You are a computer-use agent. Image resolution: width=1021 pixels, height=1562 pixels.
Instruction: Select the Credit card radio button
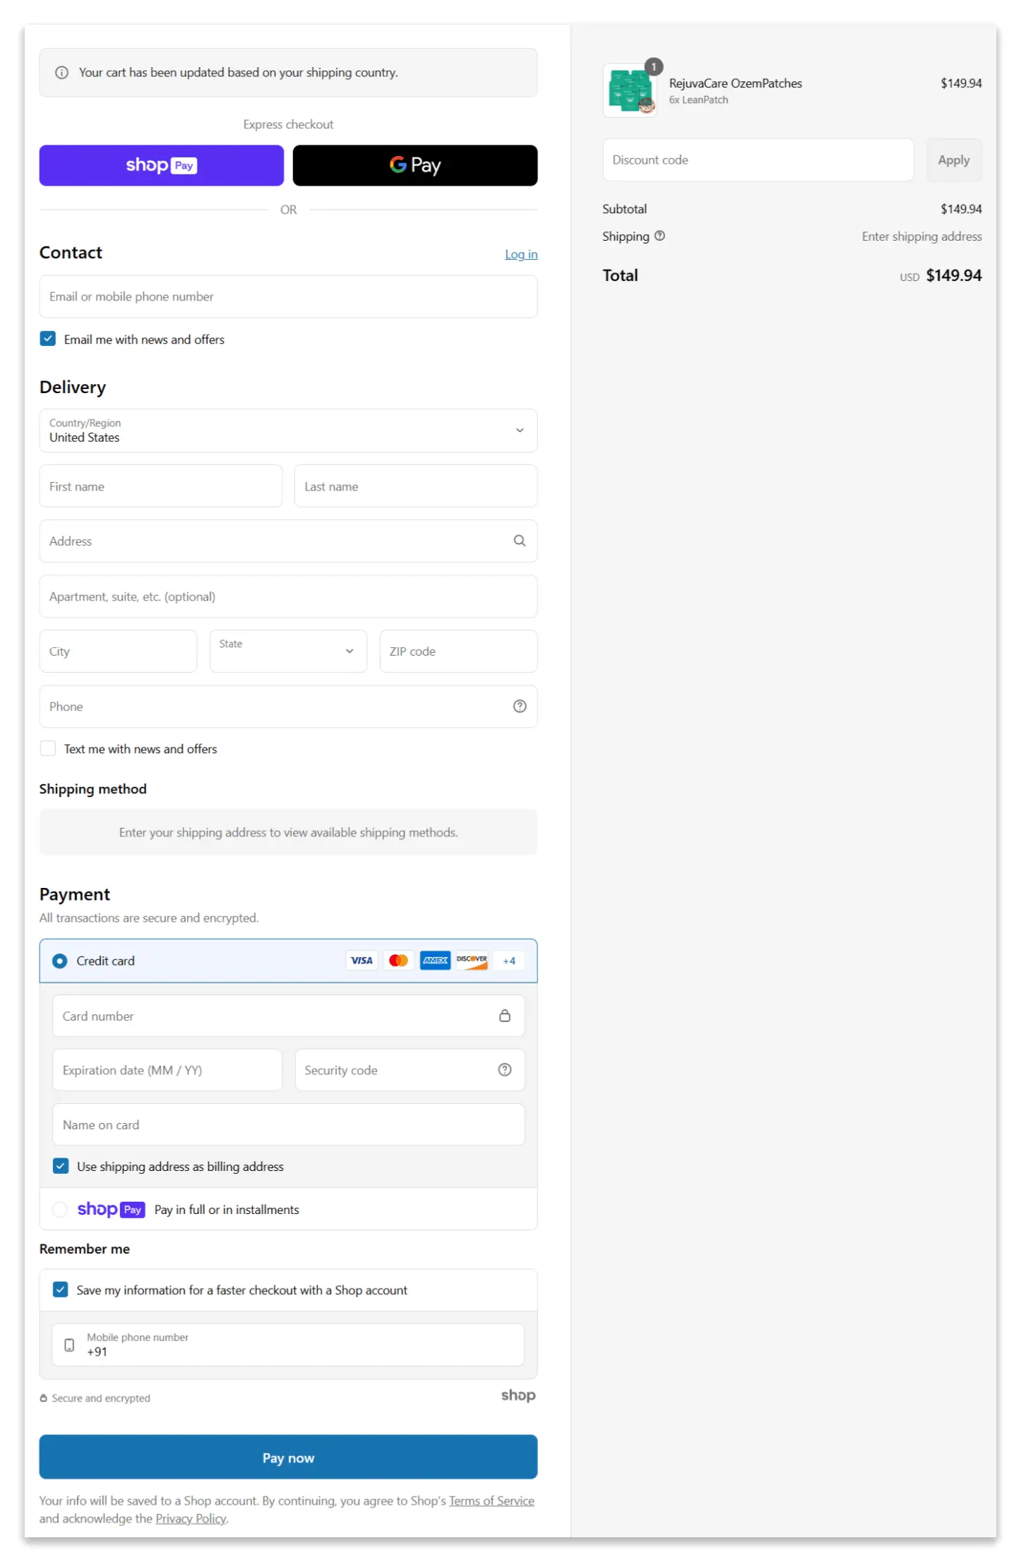(60, 961)
